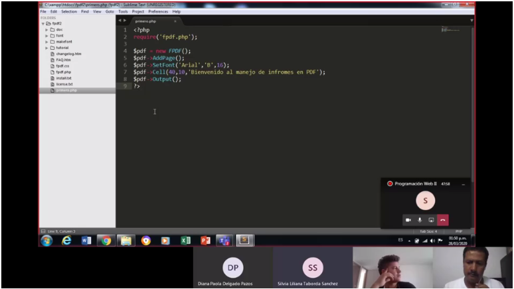Mute microphone in the Teams call popup

tap(420, 220)
